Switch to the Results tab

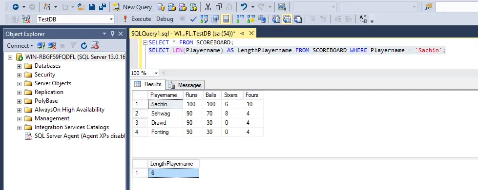[x=148, y=84]
